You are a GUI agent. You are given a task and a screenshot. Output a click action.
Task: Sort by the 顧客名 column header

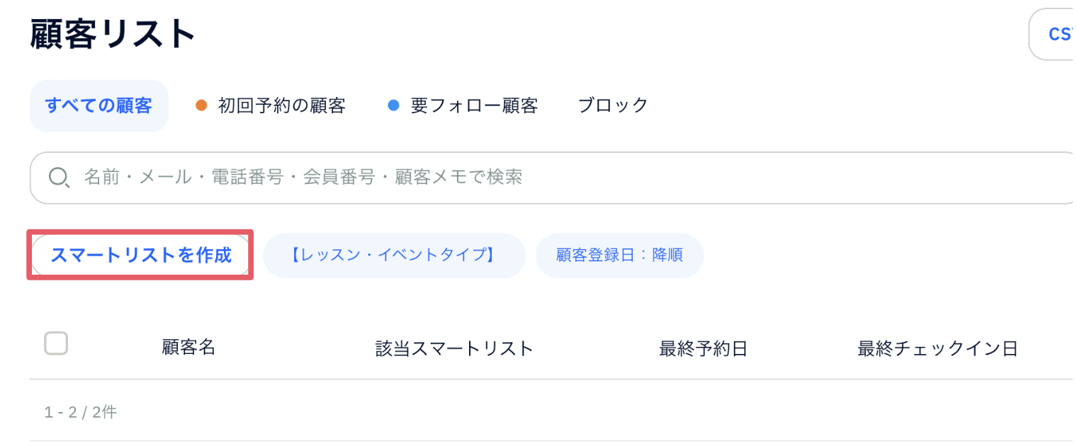point(188,348)
